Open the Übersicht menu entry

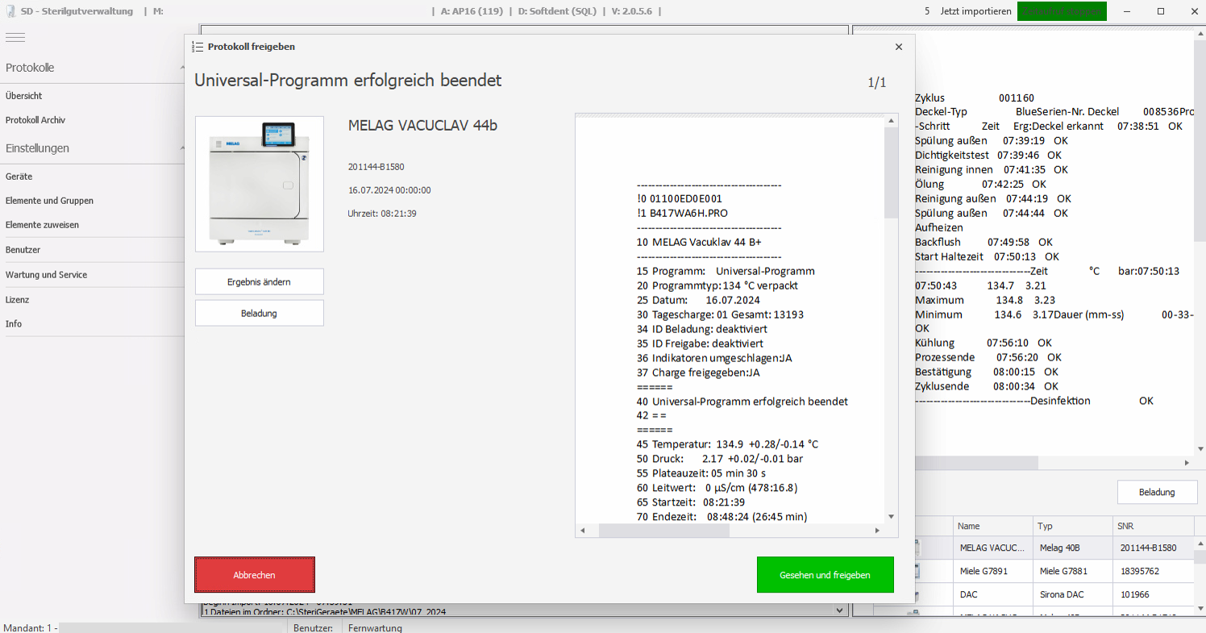coord(24,95)
